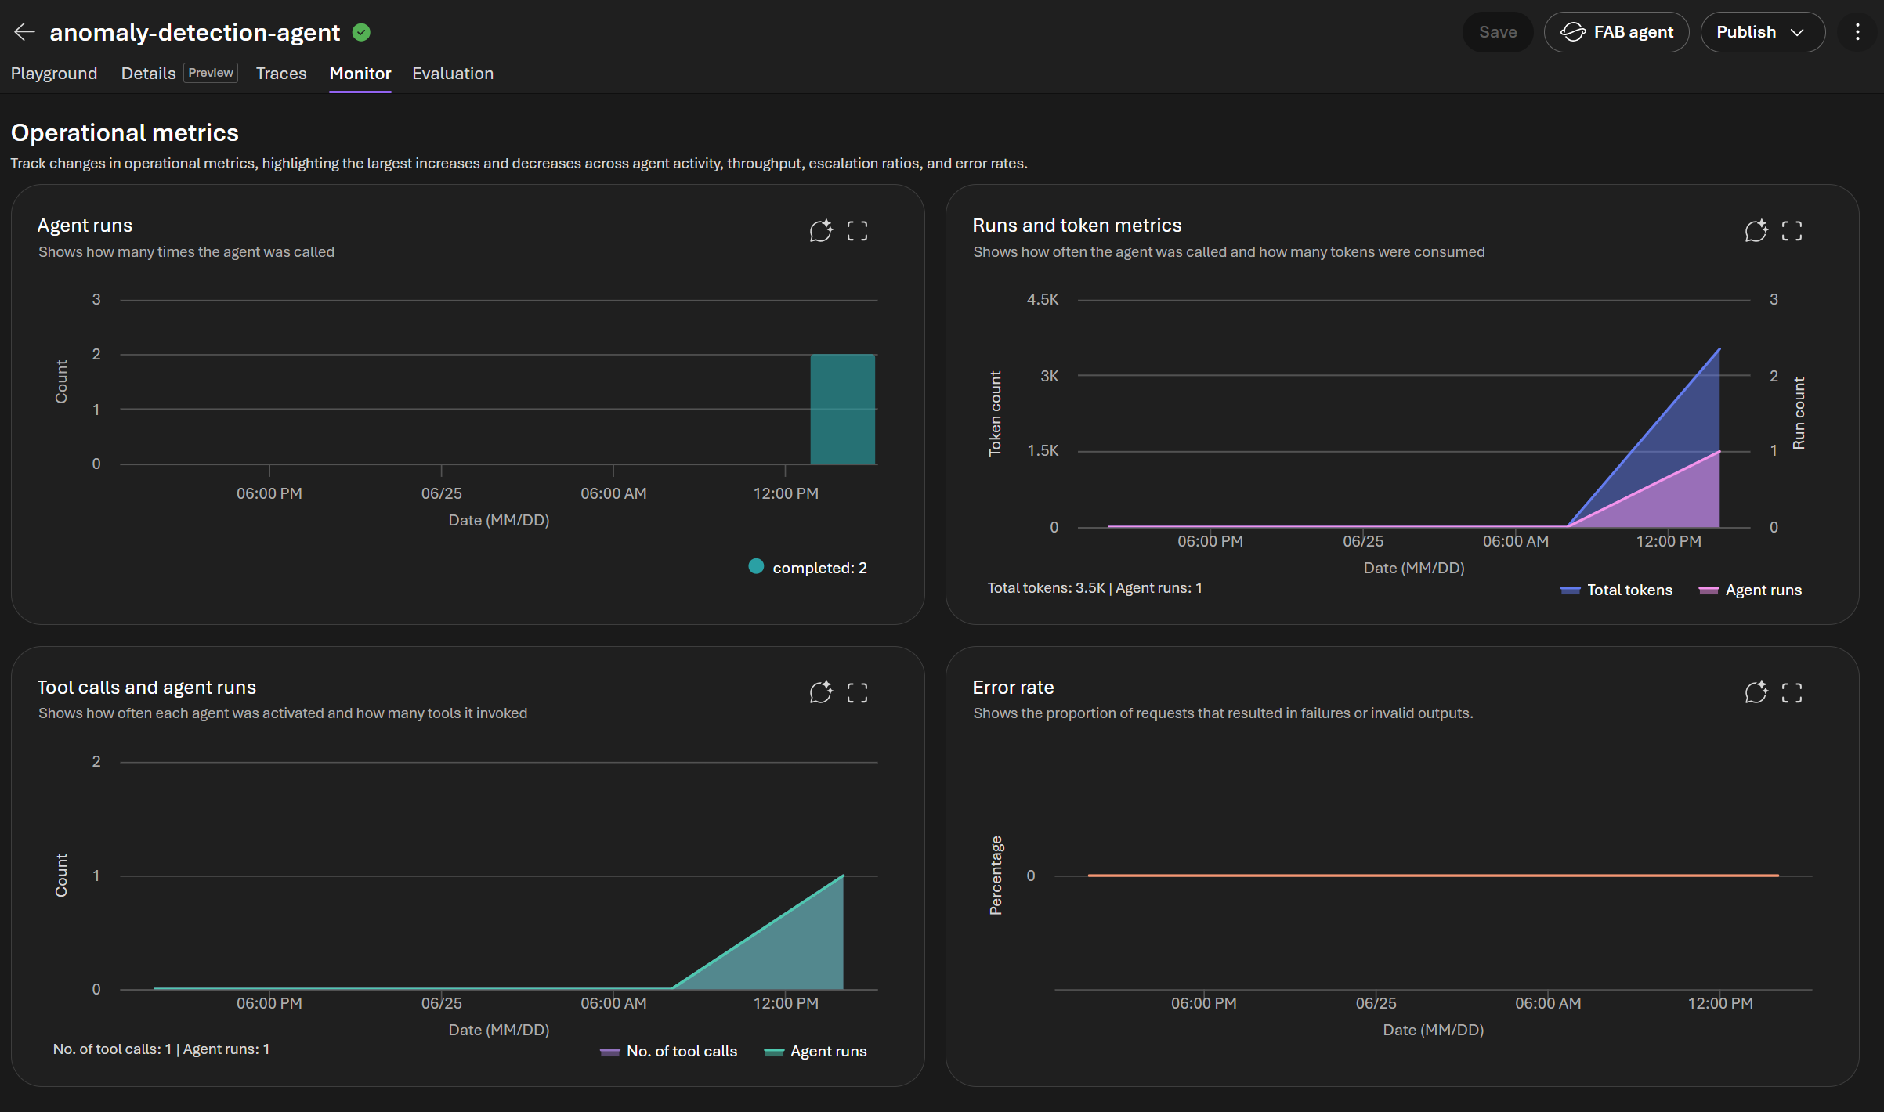Open AI insights icon on Agent runs card
This screenshot has height=1112, width=1884.
click(x=820, y=230)
